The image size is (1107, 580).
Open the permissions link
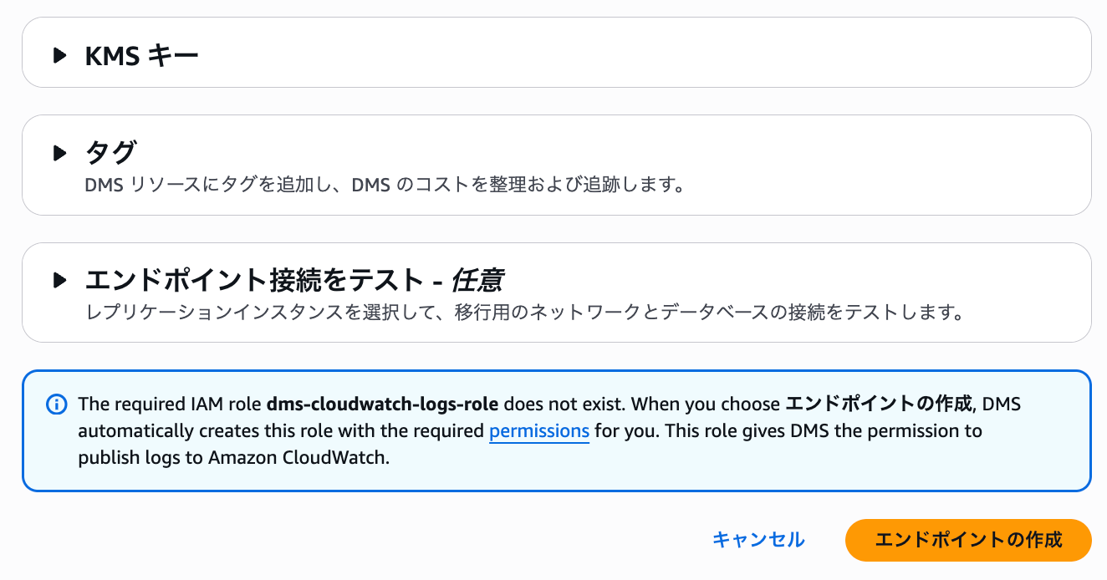pyautogui.click(x=539, y=431)
